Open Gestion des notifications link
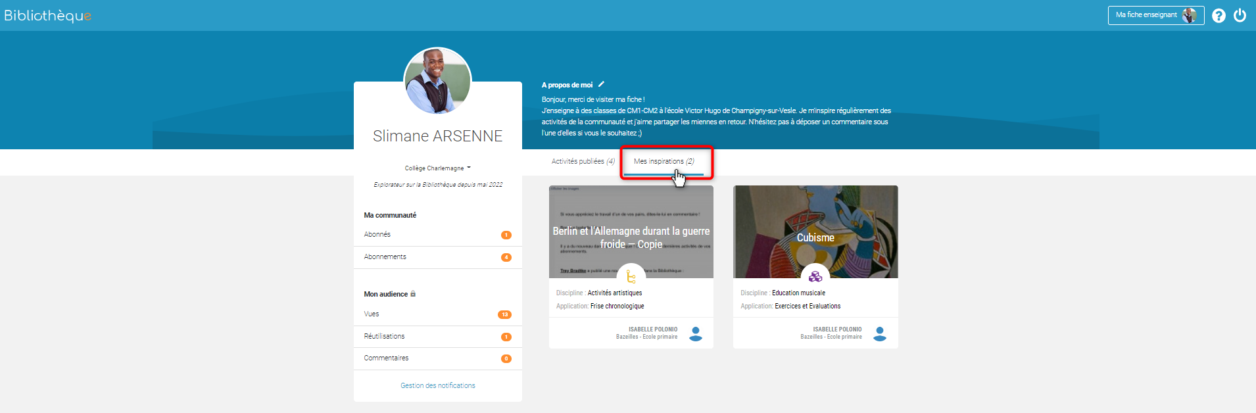 pyautogui.click(x=438, y=385)
